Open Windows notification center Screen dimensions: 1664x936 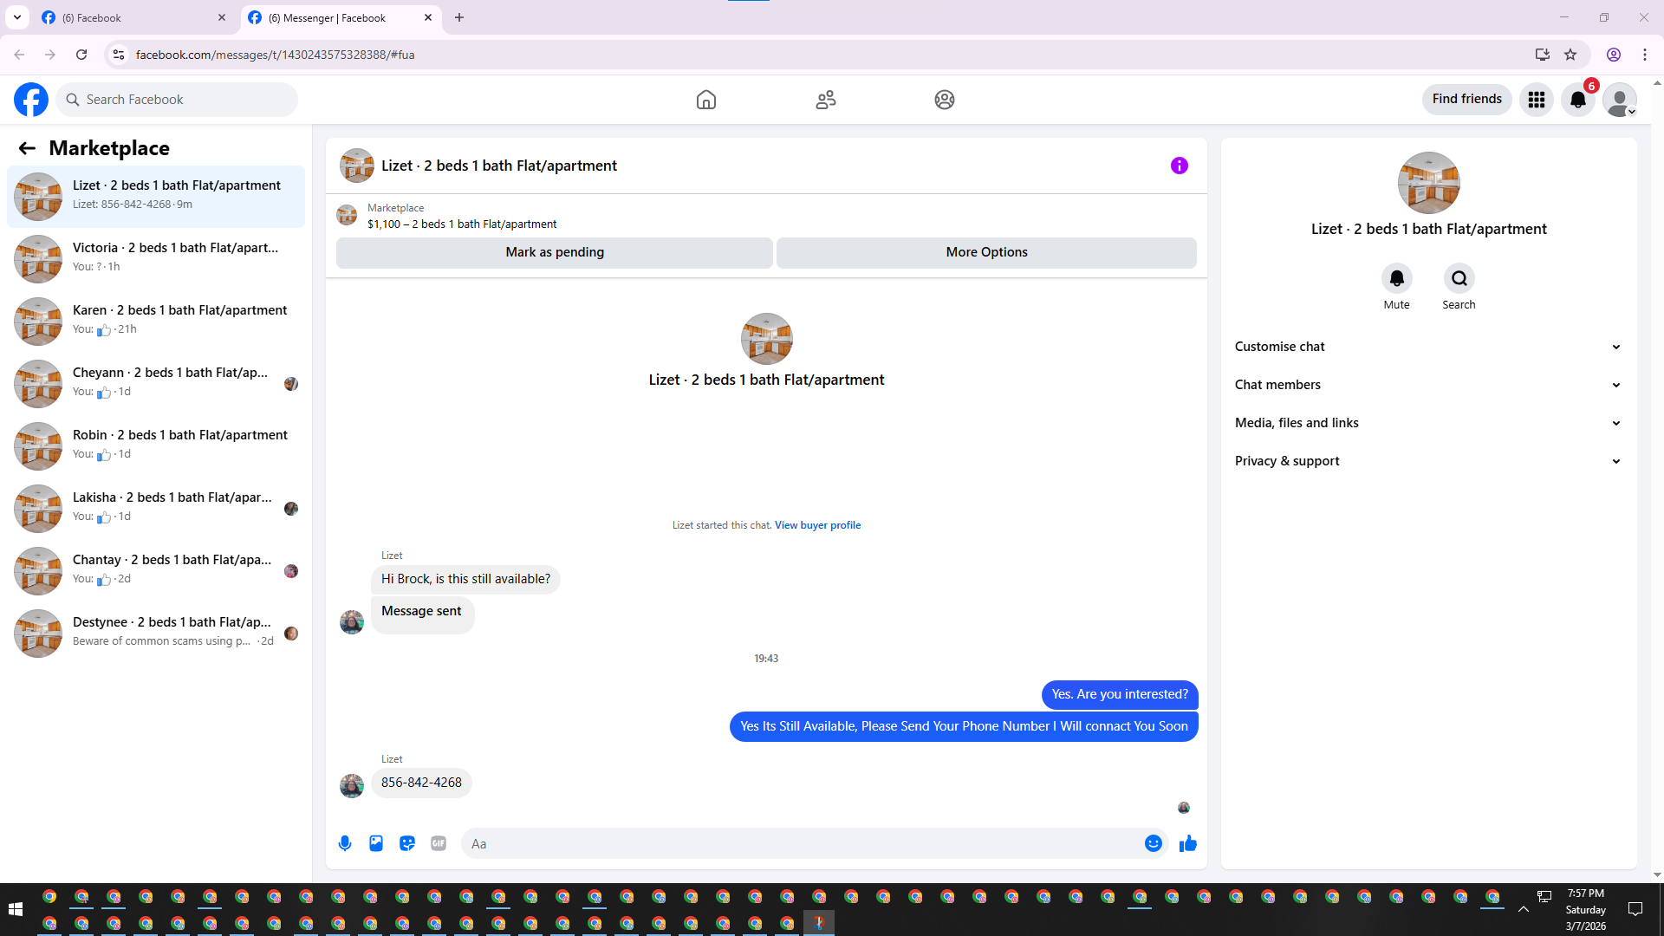(1635, 909)
